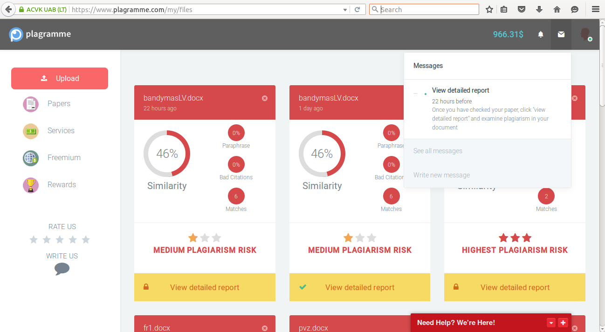
Task: Remove first bandymasLV.docx card (22 hours ago)
Action: click(265, 98)
